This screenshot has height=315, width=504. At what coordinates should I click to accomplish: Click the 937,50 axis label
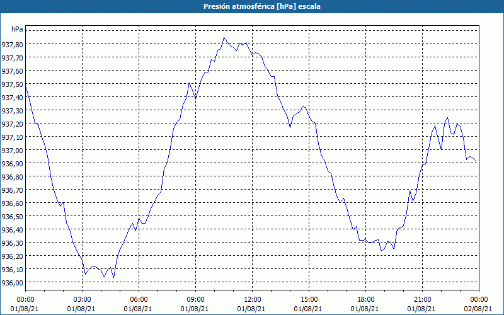[x=12, y=84]
